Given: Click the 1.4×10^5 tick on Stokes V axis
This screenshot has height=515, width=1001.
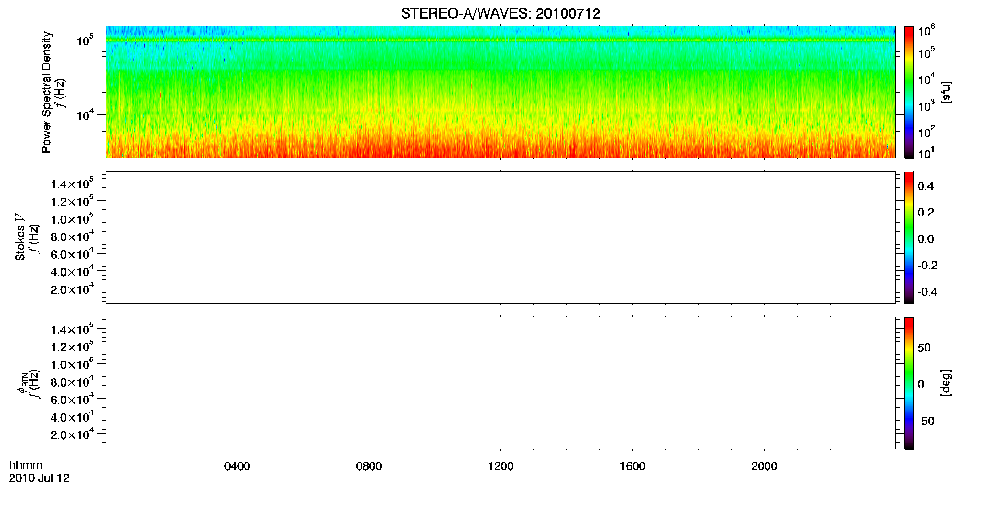Looking at the screenshot, I should (x=72, y=184).
